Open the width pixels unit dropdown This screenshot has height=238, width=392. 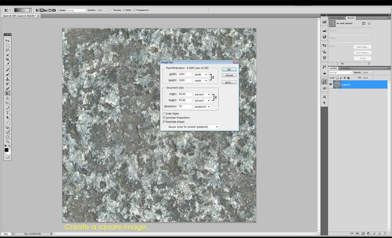pyautogui.click(x=207, y=74)
